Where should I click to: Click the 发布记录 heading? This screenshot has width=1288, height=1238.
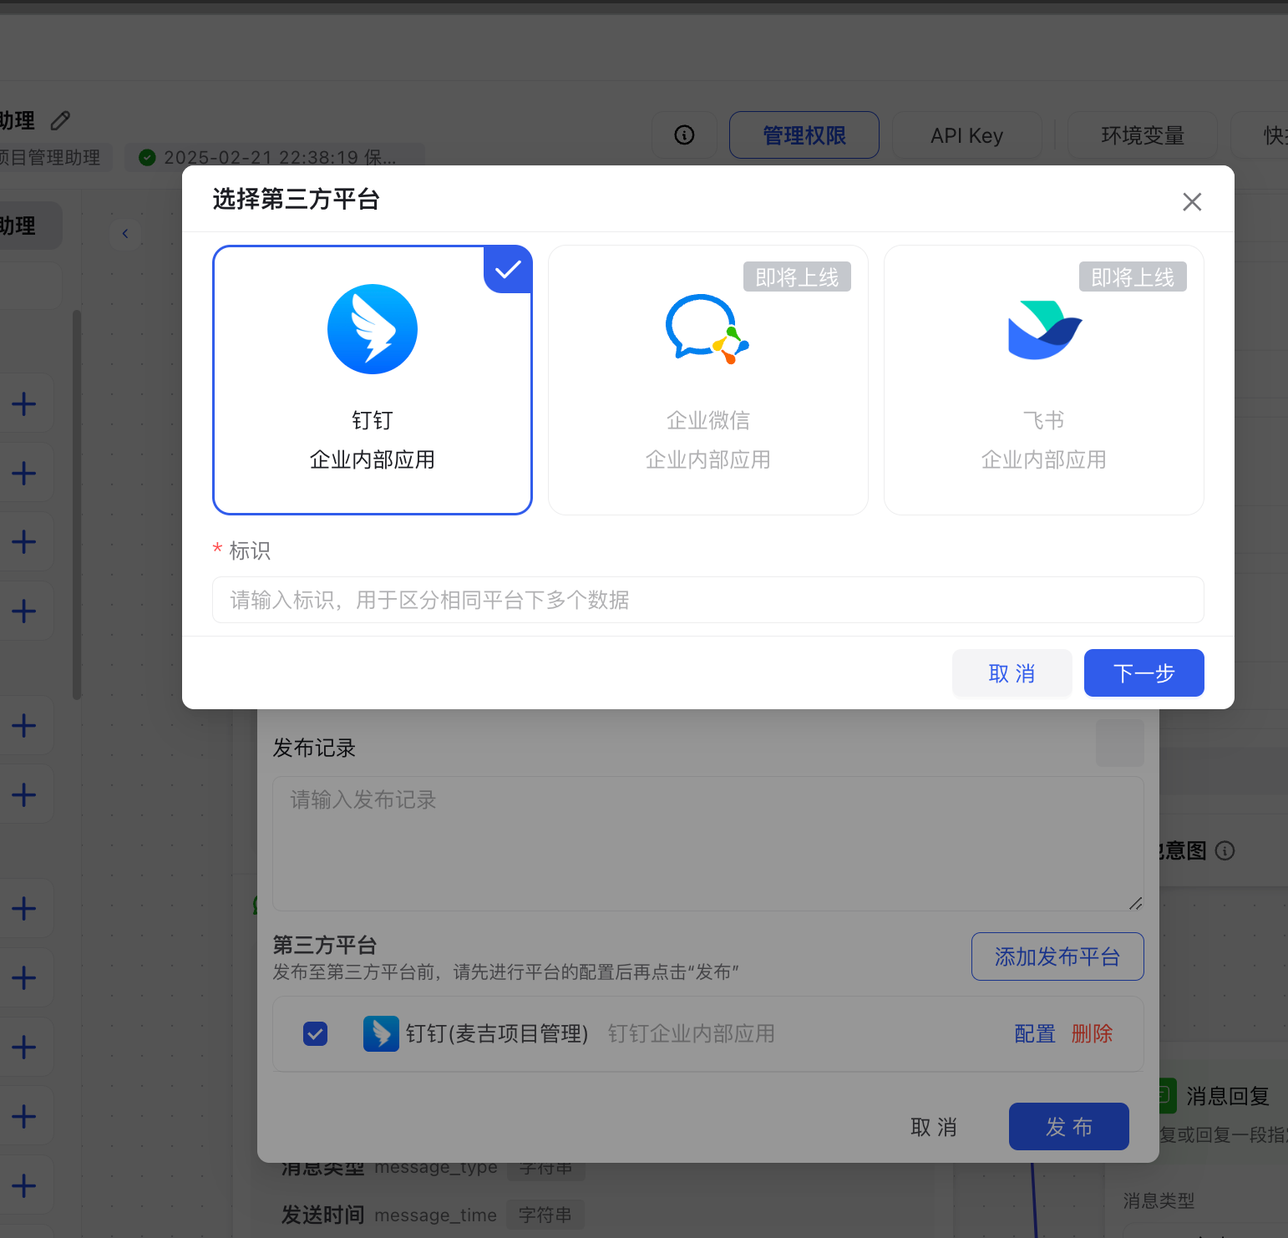pos(314,748)
